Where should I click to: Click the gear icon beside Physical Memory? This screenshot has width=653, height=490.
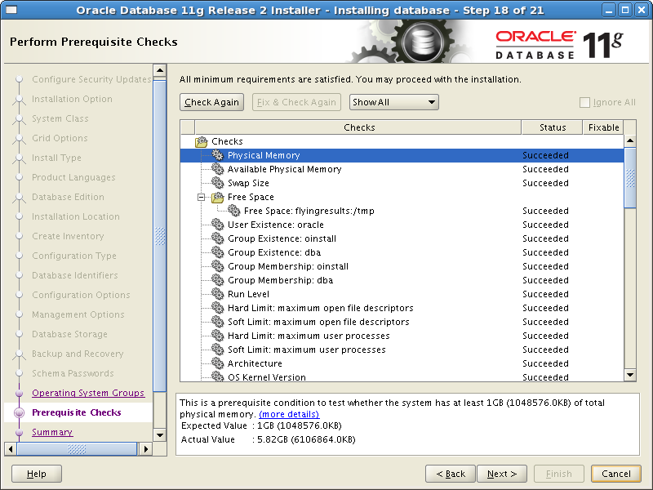(217, 155)
